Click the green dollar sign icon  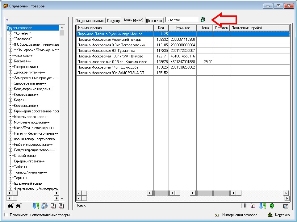coord(272,206)
